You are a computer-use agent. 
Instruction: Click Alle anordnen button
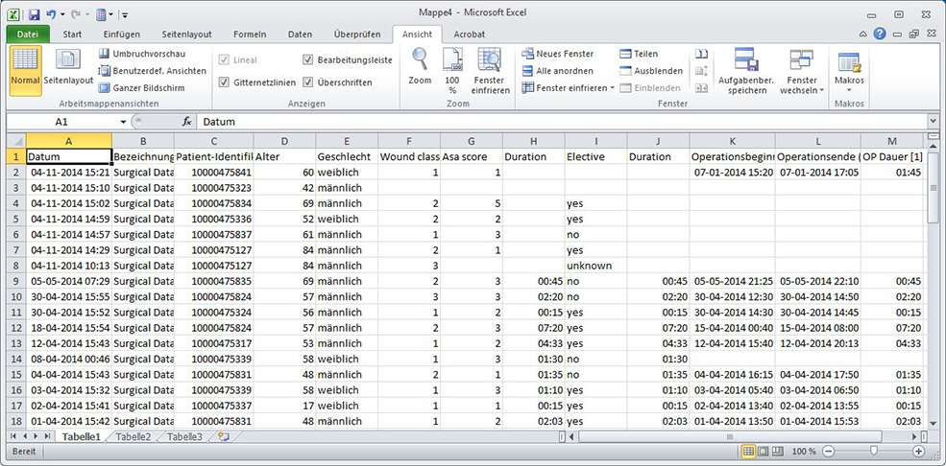point(558,71)
